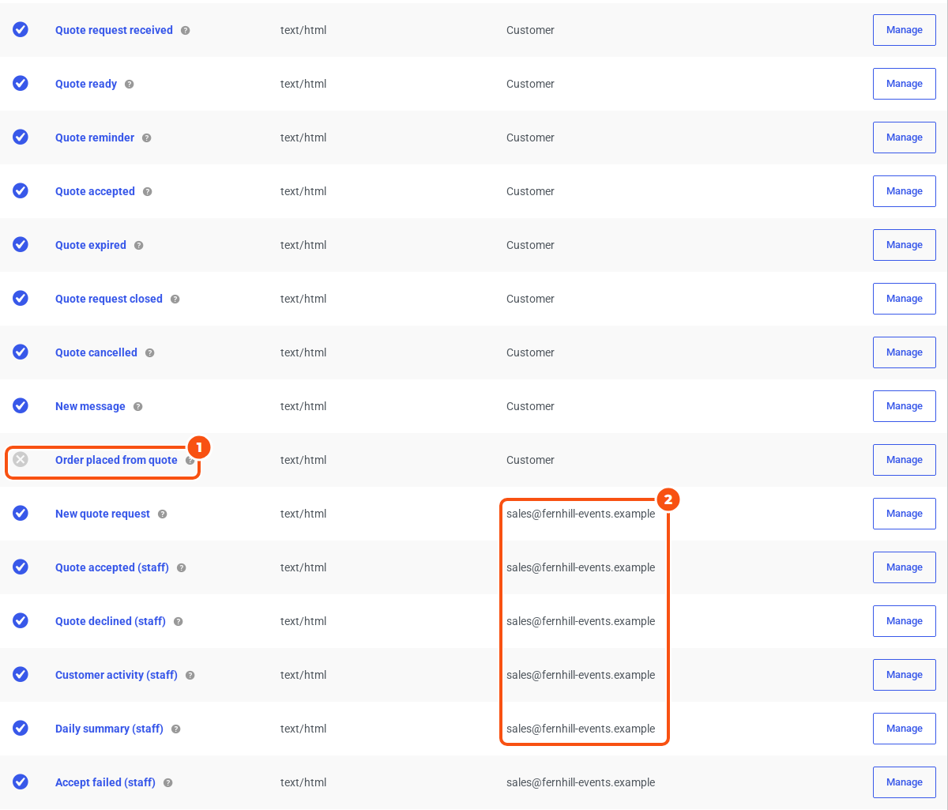Click Manage for Accept failed (staff)

[x=905, y=782]
